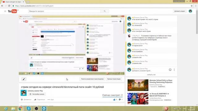Click the pencil edit video icon

coord(24,79)
